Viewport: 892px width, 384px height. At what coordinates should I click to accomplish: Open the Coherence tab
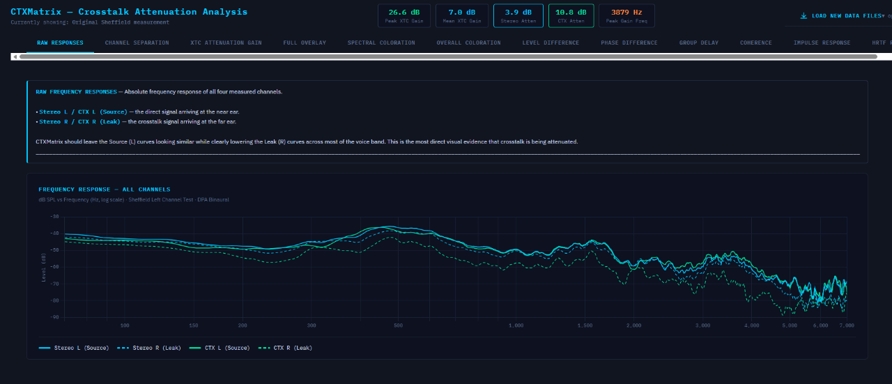pyautogui.click(x=756, y=43)
